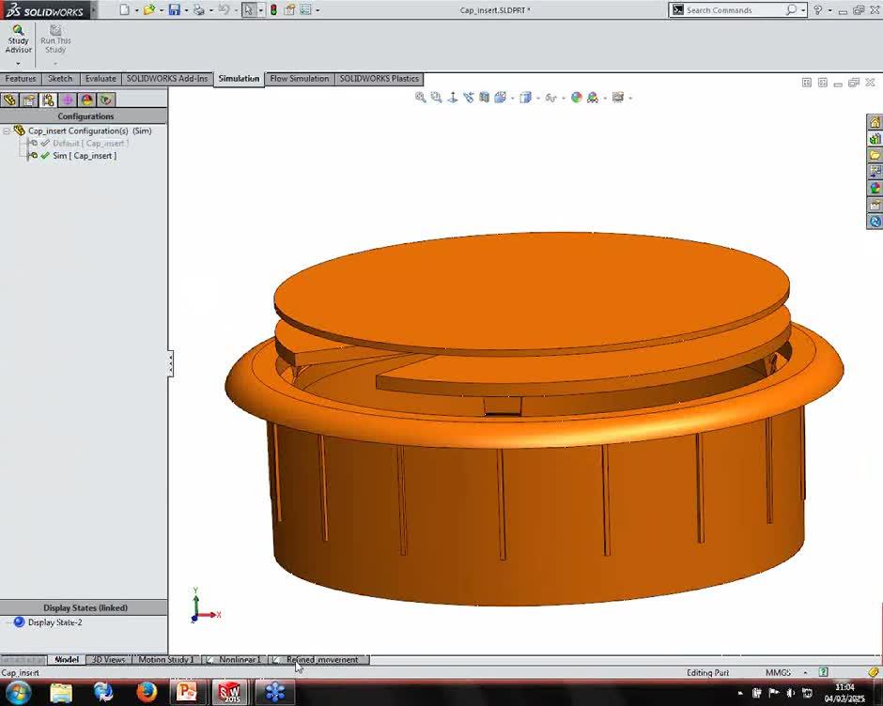This screenshot has width=883, height=706.
Task: Select the ConfigurationManager tab icon
Action: pyautogui.click(x=48, y=100)
